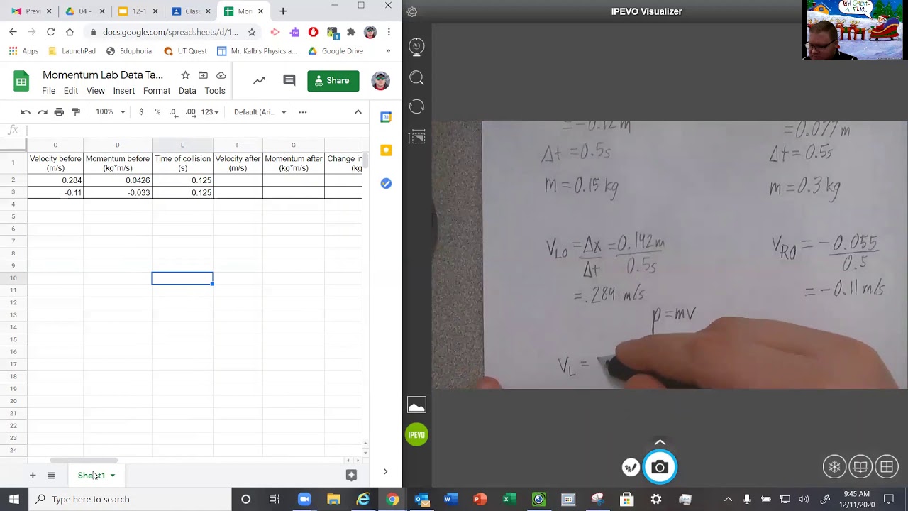Select the camera source icon in IPEVO
The image size is (908, 511).
click(416, 48)
